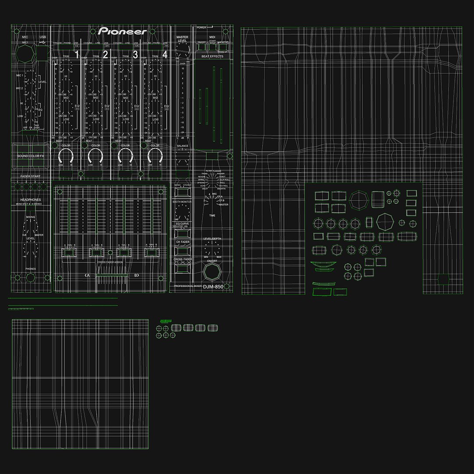Click FADER START button 2
Image resolution: width=474 pixels, height=474 pixels.
click(x=26, y=187)
